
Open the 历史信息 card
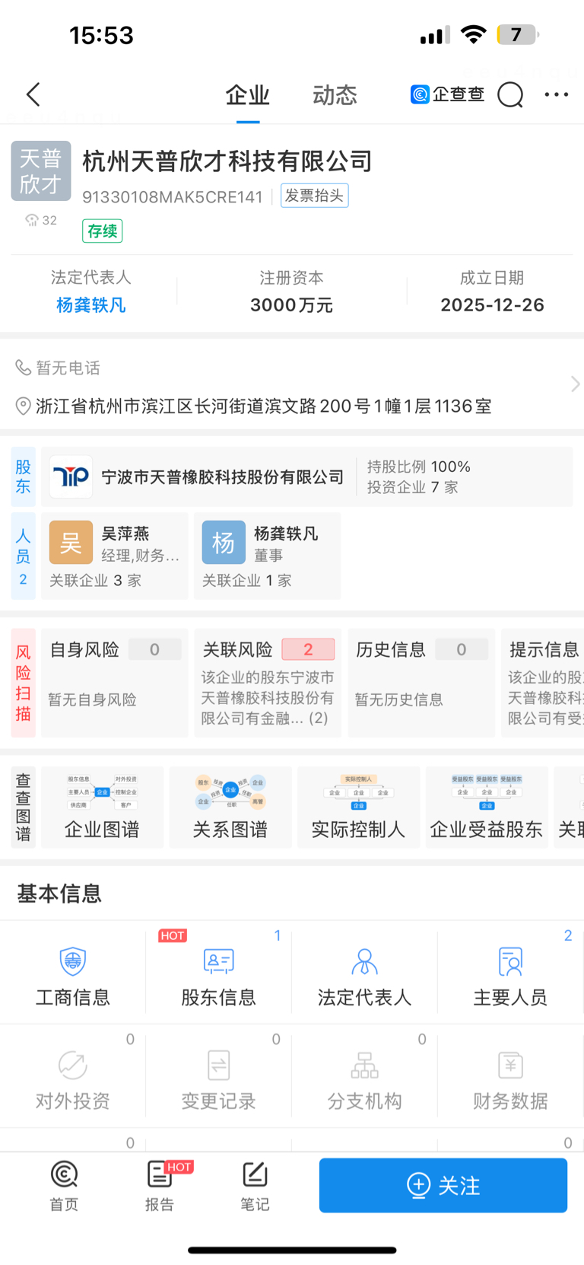click(x=421, y=683)
